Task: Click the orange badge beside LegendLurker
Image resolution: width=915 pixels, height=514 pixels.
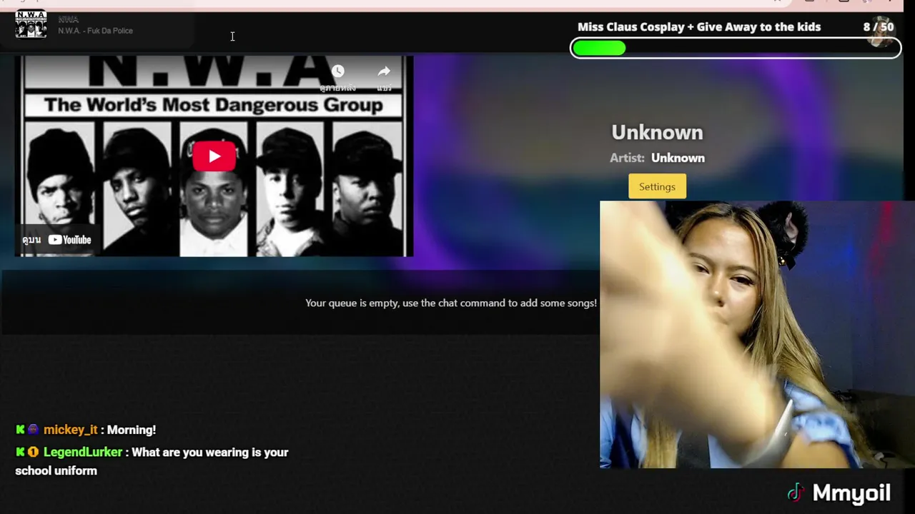Action: coord(33,452)
